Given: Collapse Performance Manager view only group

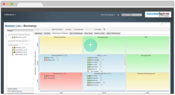Looking at the screenshot, I should [x=9, y=35].
